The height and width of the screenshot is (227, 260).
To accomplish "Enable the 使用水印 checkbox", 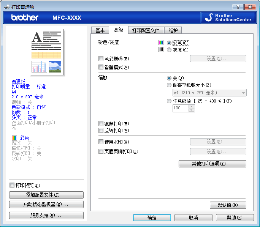I will coord(101,142).
